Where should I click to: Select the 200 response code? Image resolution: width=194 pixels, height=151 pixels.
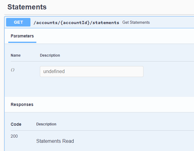tap(14, 136)
